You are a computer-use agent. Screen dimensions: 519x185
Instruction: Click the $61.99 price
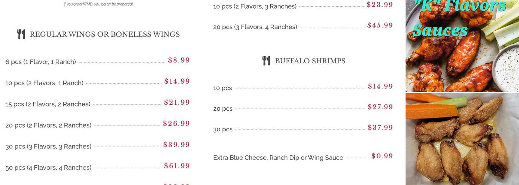(177, 166)
